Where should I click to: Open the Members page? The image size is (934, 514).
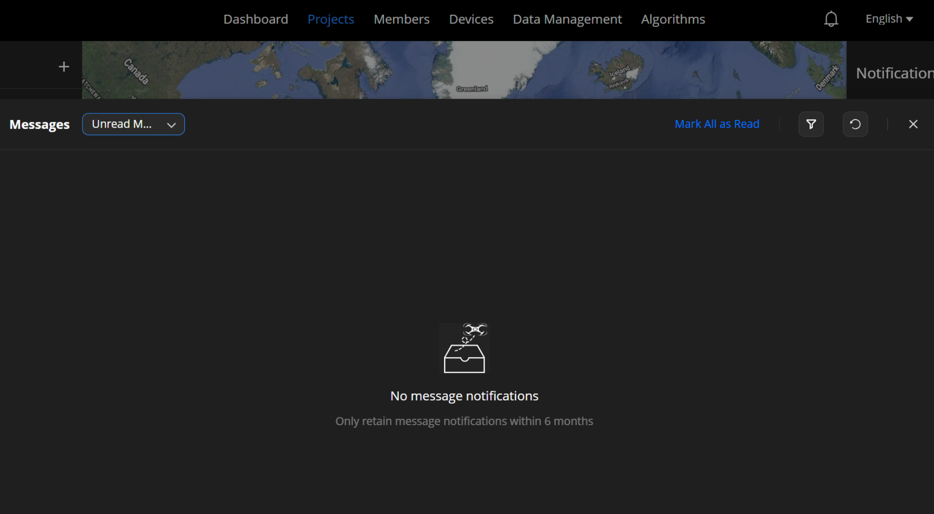click(x=401, y=19)
